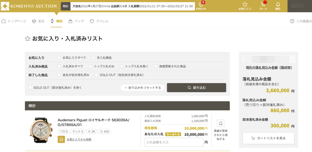This screenshot has height=152, width=312.
Task: Check SOLD OUT（即決落札済み）を除く checkbox
Action: [x=30, y=87]
